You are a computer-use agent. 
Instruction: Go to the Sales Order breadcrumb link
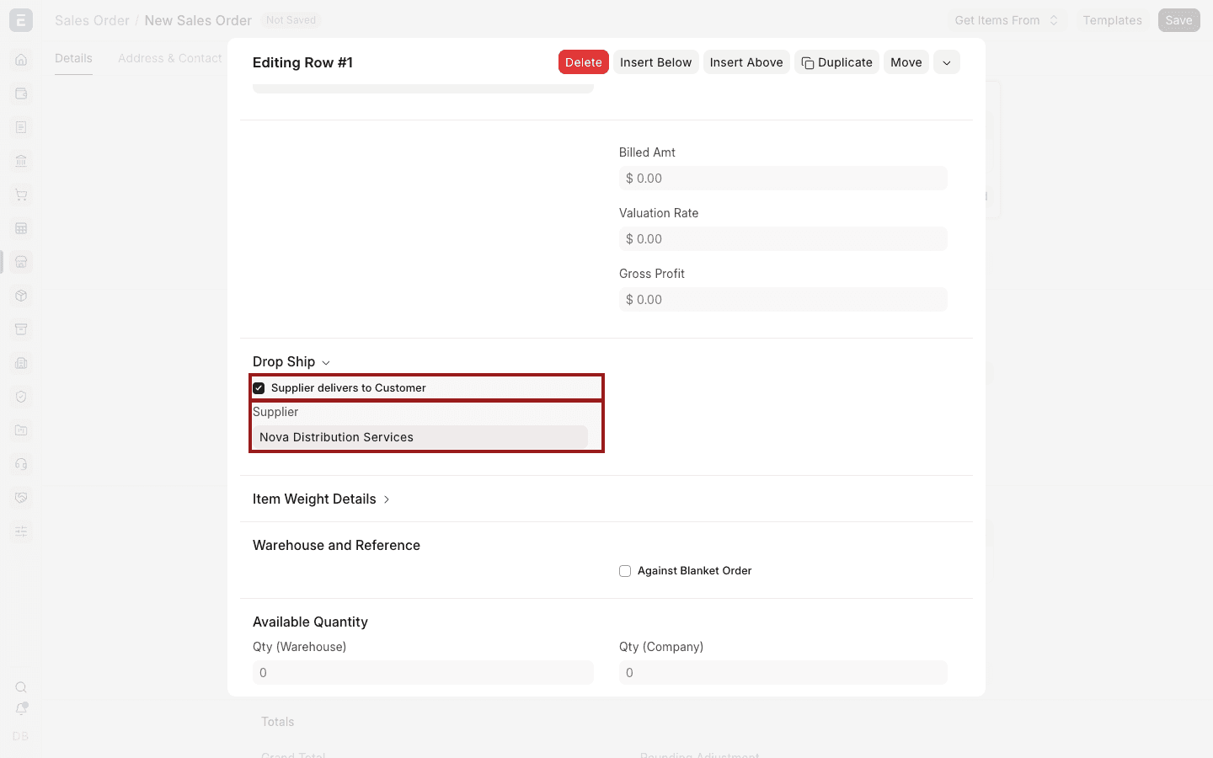pos(92,20)
